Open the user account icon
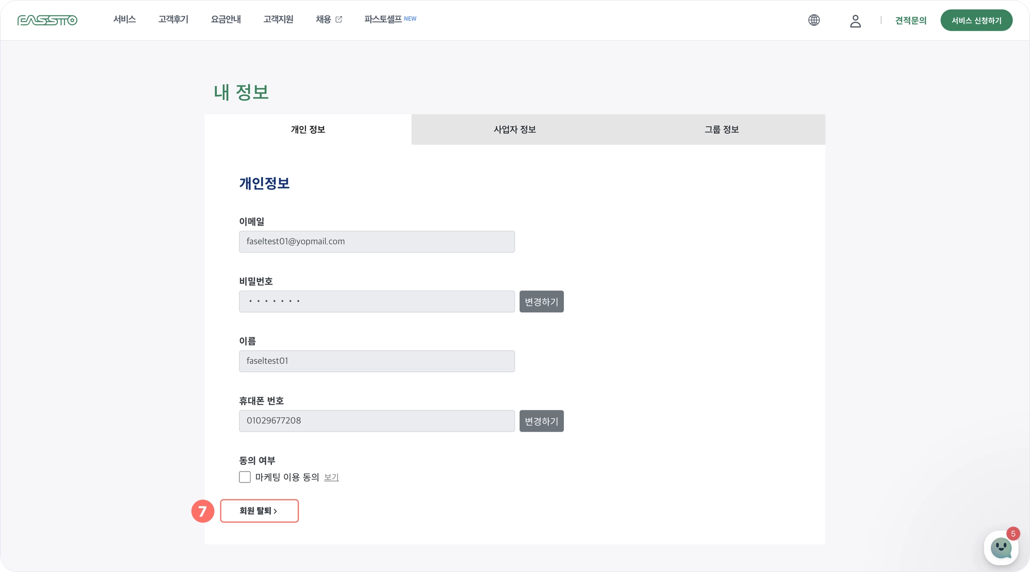This screenshot has width=1030, height=572. point(855,21)
